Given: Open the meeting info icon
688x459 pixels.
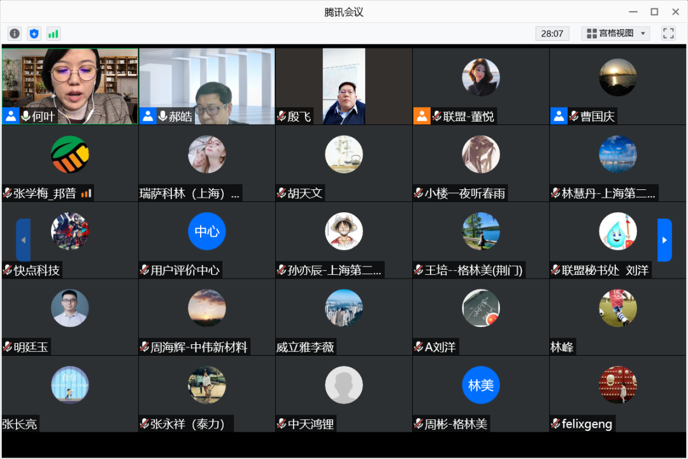Looking at the screenshot, I should click(15, 33).
